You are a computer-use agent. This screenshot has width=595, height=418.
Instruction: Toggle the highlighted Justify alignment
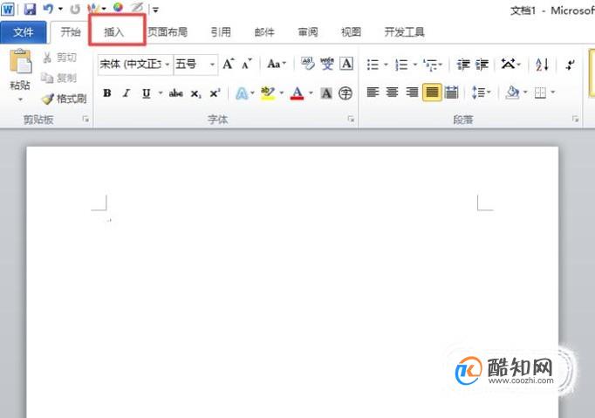[x=432, y=93]
